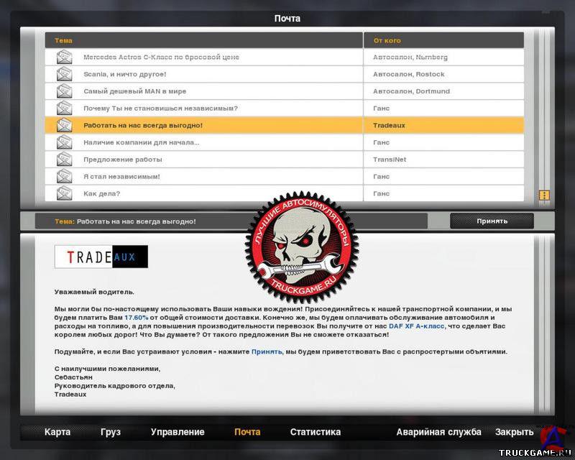Click envelope icon beside Предложение работы

click(65, 160)
